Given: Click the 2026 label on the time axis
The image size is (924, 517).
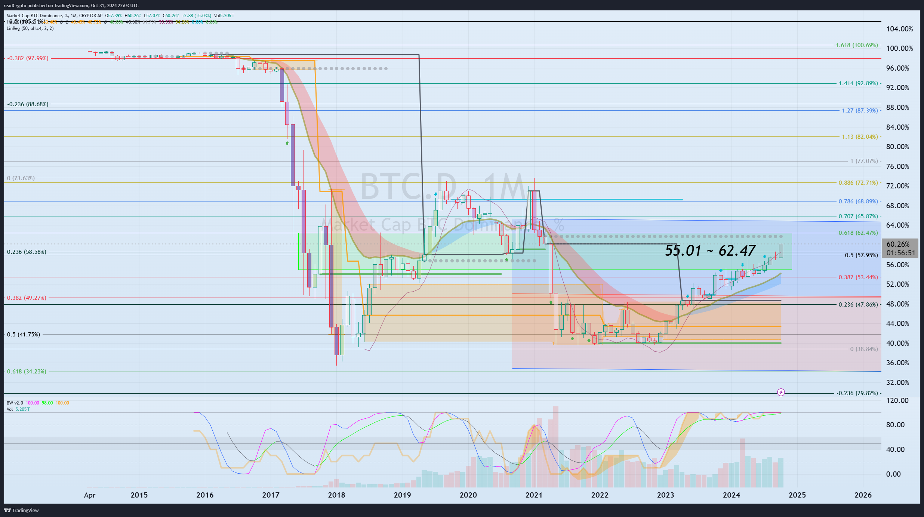Looking at the screenshot, I should pyautogui.click(x=863, y=495).
